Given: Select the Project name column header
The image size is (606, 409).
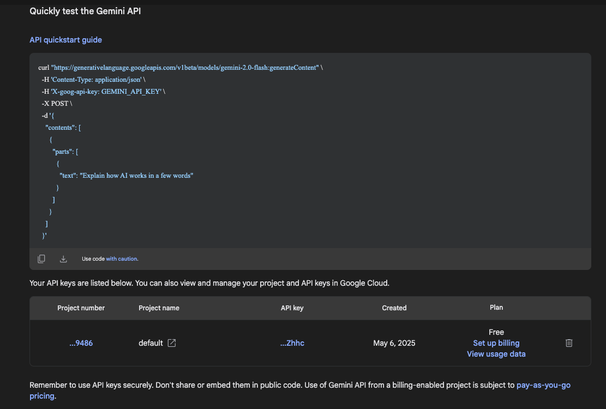Looking at the screenshot, I should coord(159,308).
